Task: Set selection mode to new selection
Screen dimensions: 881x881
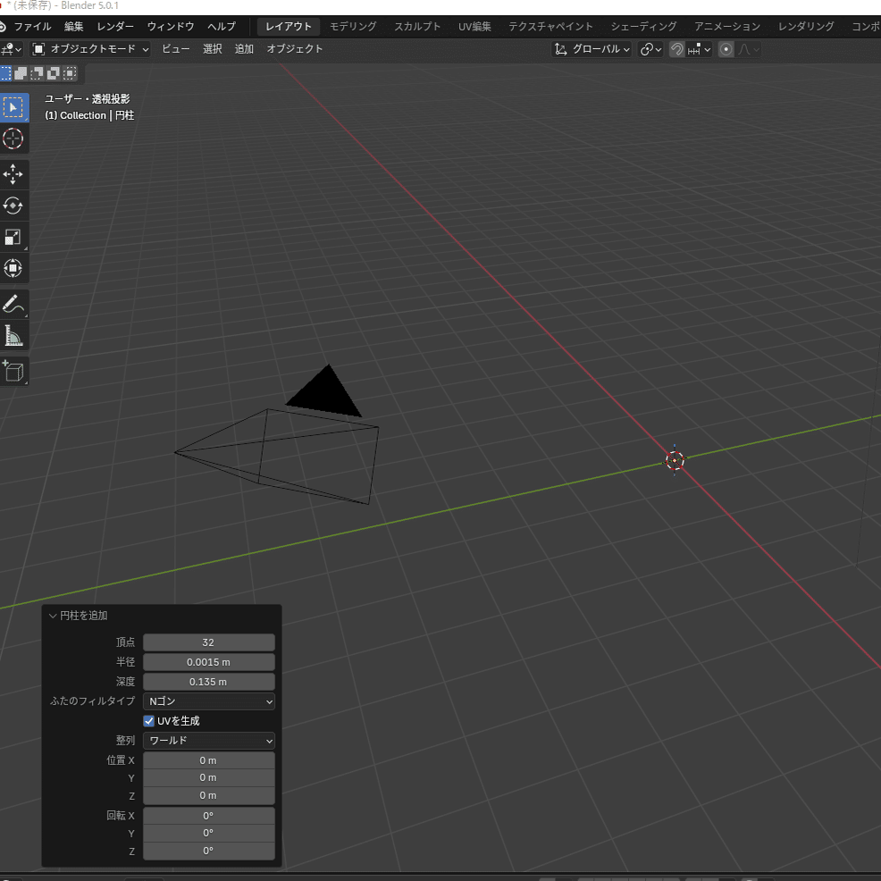Action: 5,73
